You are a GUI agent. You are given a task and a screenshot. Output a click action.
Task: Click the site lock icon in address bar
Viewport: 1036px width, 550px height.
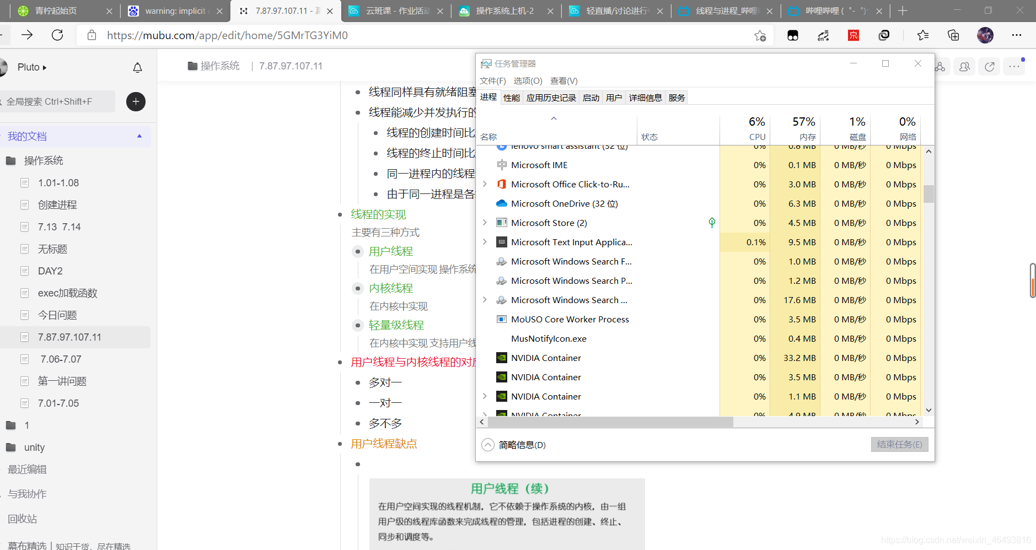[92, 35]
